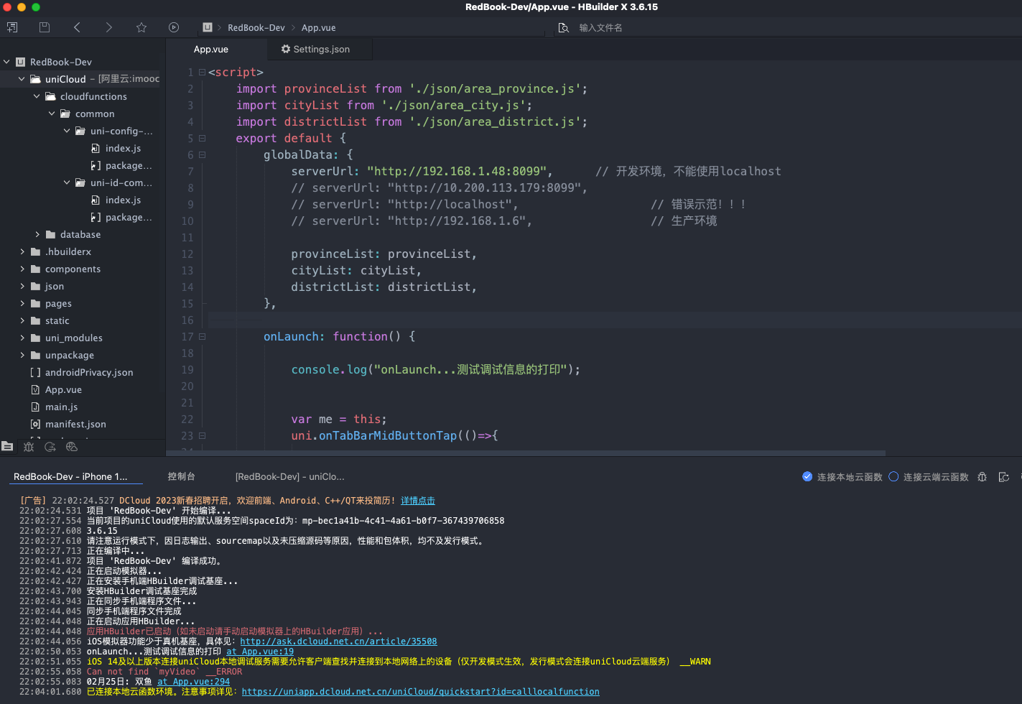Click the 详情点击 link in console
The image size is (1022, 704).
coord(418,501)
